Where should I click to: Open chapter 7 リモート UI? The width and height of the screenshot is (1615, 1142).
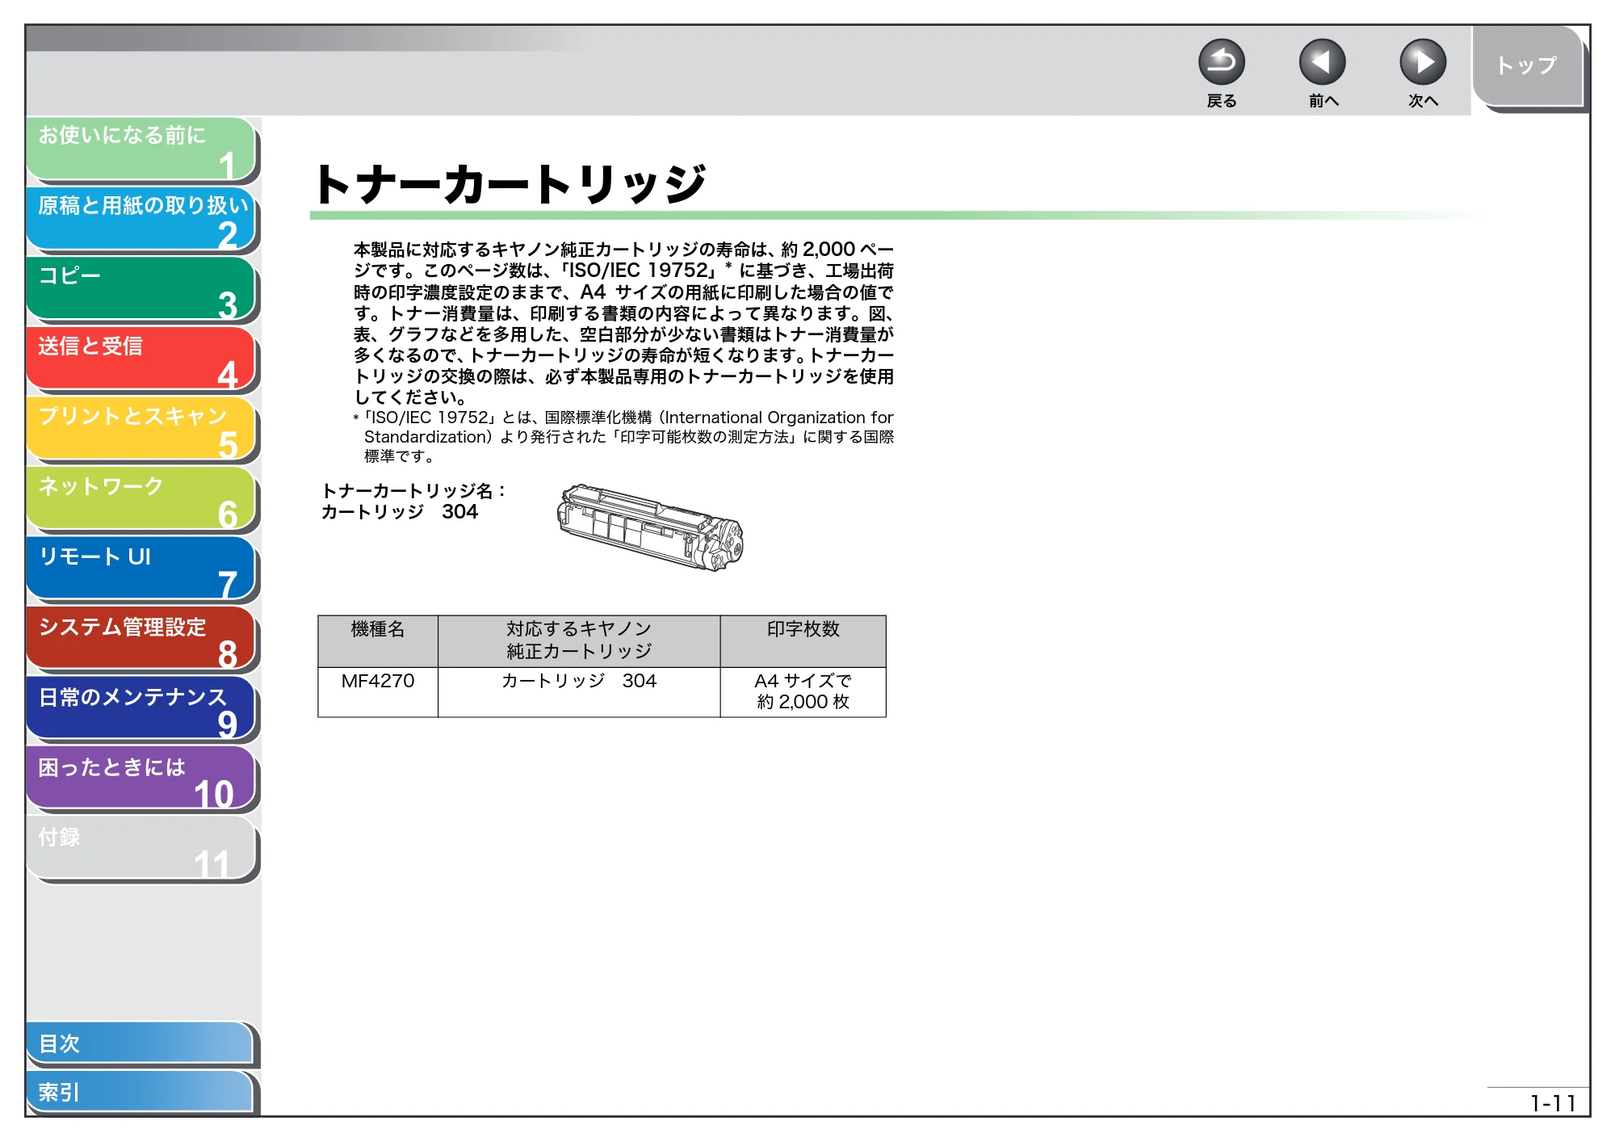141,569
